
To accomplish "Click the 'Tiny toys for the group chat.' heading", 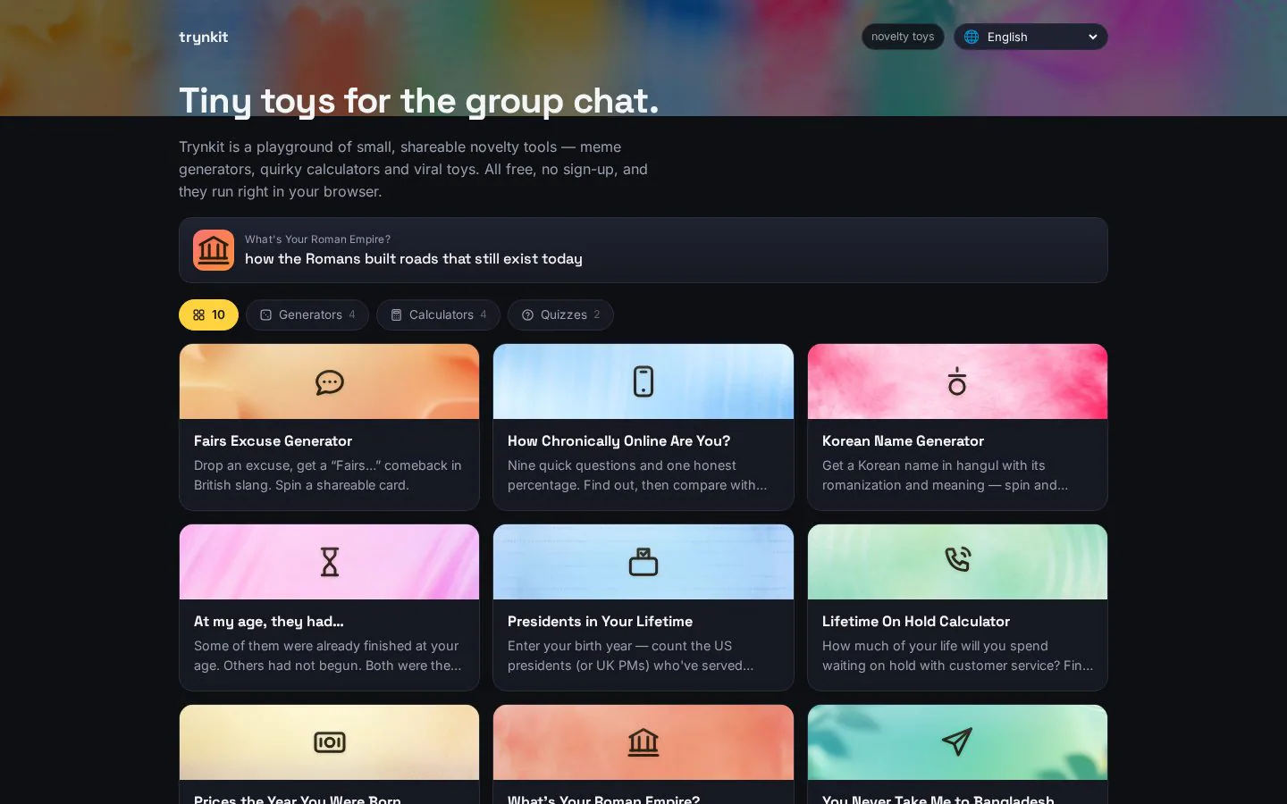I will [x=418, y=101].
